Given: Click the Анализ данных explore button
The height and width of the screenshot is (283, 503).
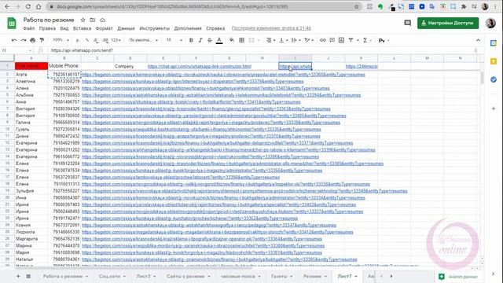Looking at the screenshot, I should tap(459, 276).
